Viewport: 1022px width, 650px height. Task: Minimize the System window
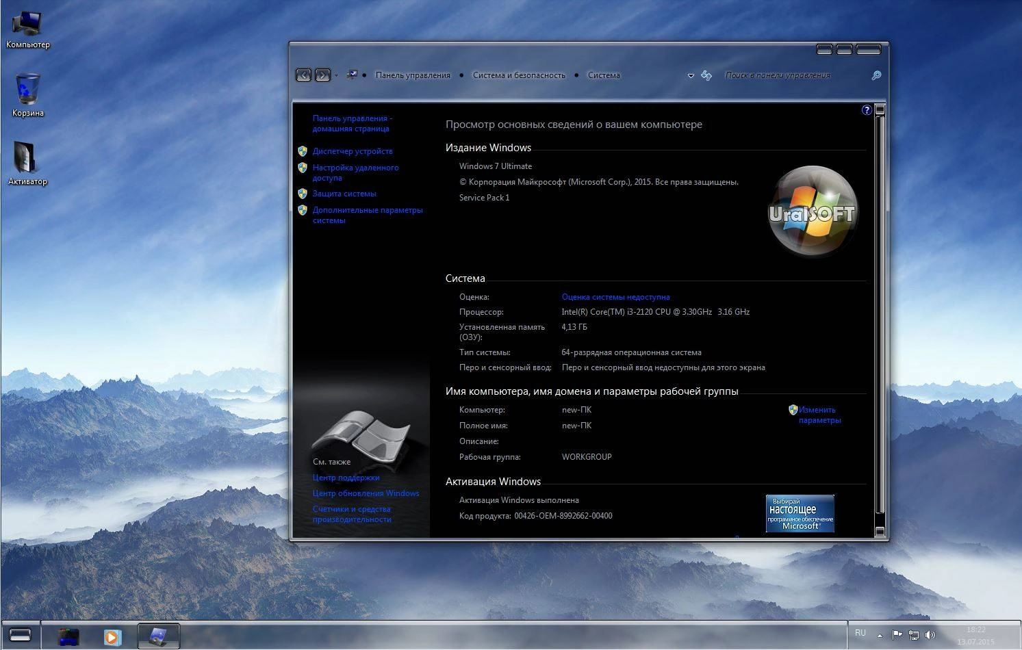(825, 49)
